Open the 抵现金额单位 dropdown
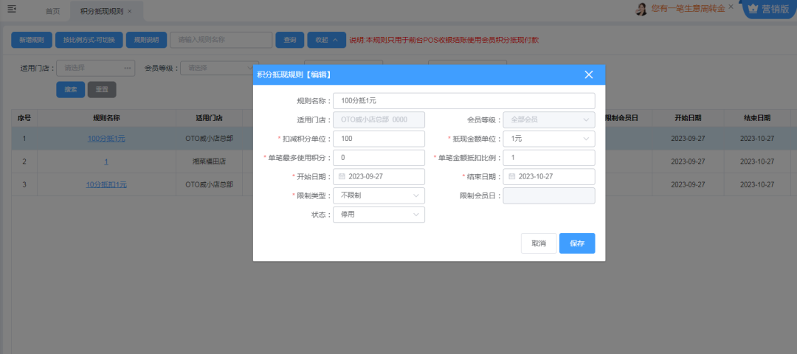 [x=548, y=139]
